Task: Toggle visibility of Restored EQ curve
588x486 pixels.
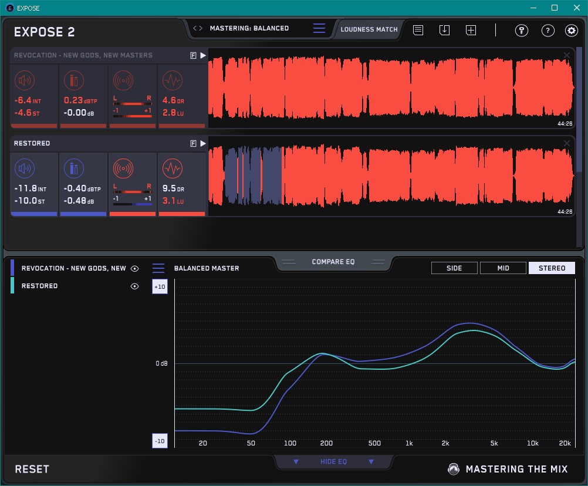Action: click(134, 286)
